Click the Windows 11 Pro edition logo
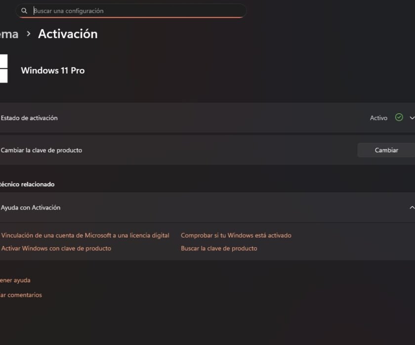Viewport: 415px width, 345px height. click(4, 69)
